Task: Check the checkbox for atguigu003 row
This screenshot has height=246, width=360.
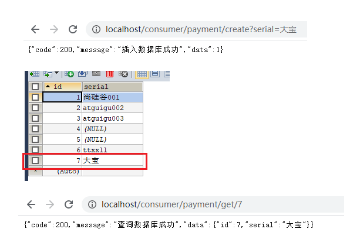Action: coord(35,118)
